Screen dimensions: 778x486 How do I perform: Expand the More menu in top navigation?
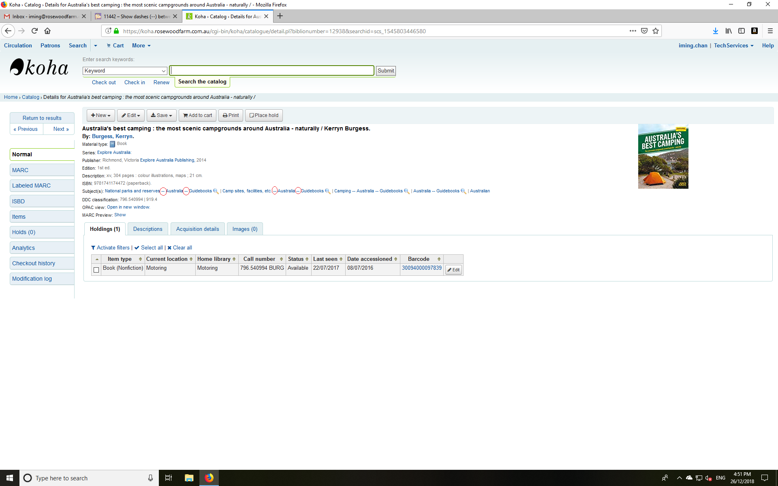point(141,46)
